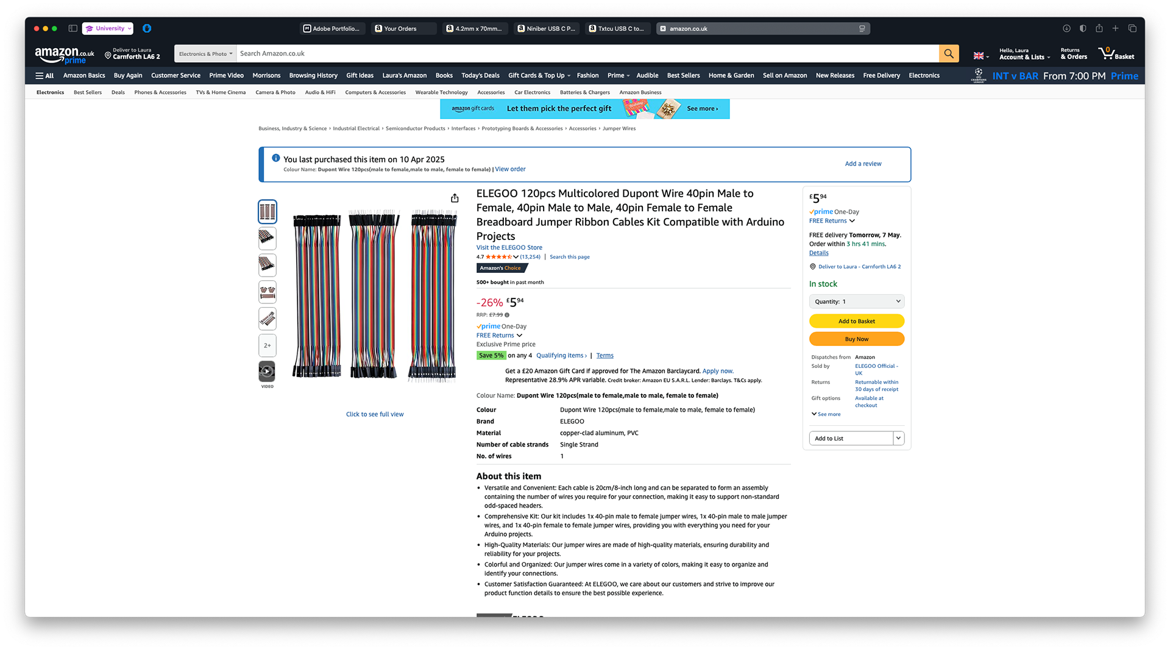Open a new tab with plus icon
Viewport: 1170px width, 650px height.
click(1115, 29)
